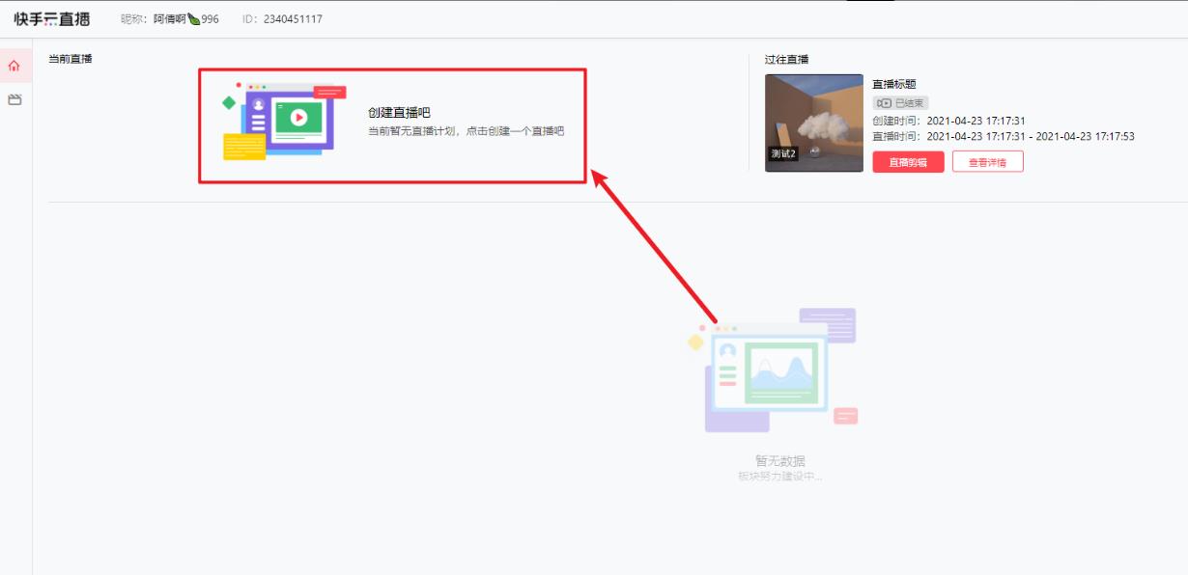Click the 暂无数据 empty state text

[x=780, y=460]
